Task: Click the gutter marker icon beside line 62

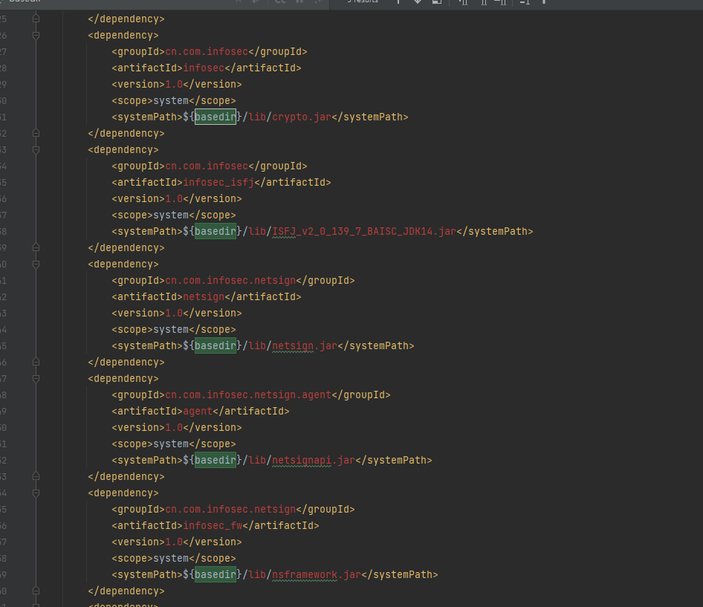Action: coord(35,591)
